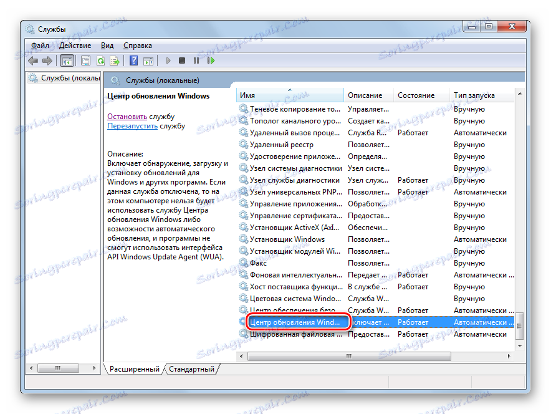Open the Properties toolbar icon
Viewport: 551px width, 414px height.
click(86, 61)
